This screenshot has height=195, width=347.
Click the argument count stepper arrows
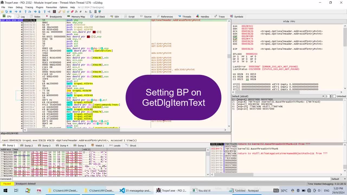(330, 96)
